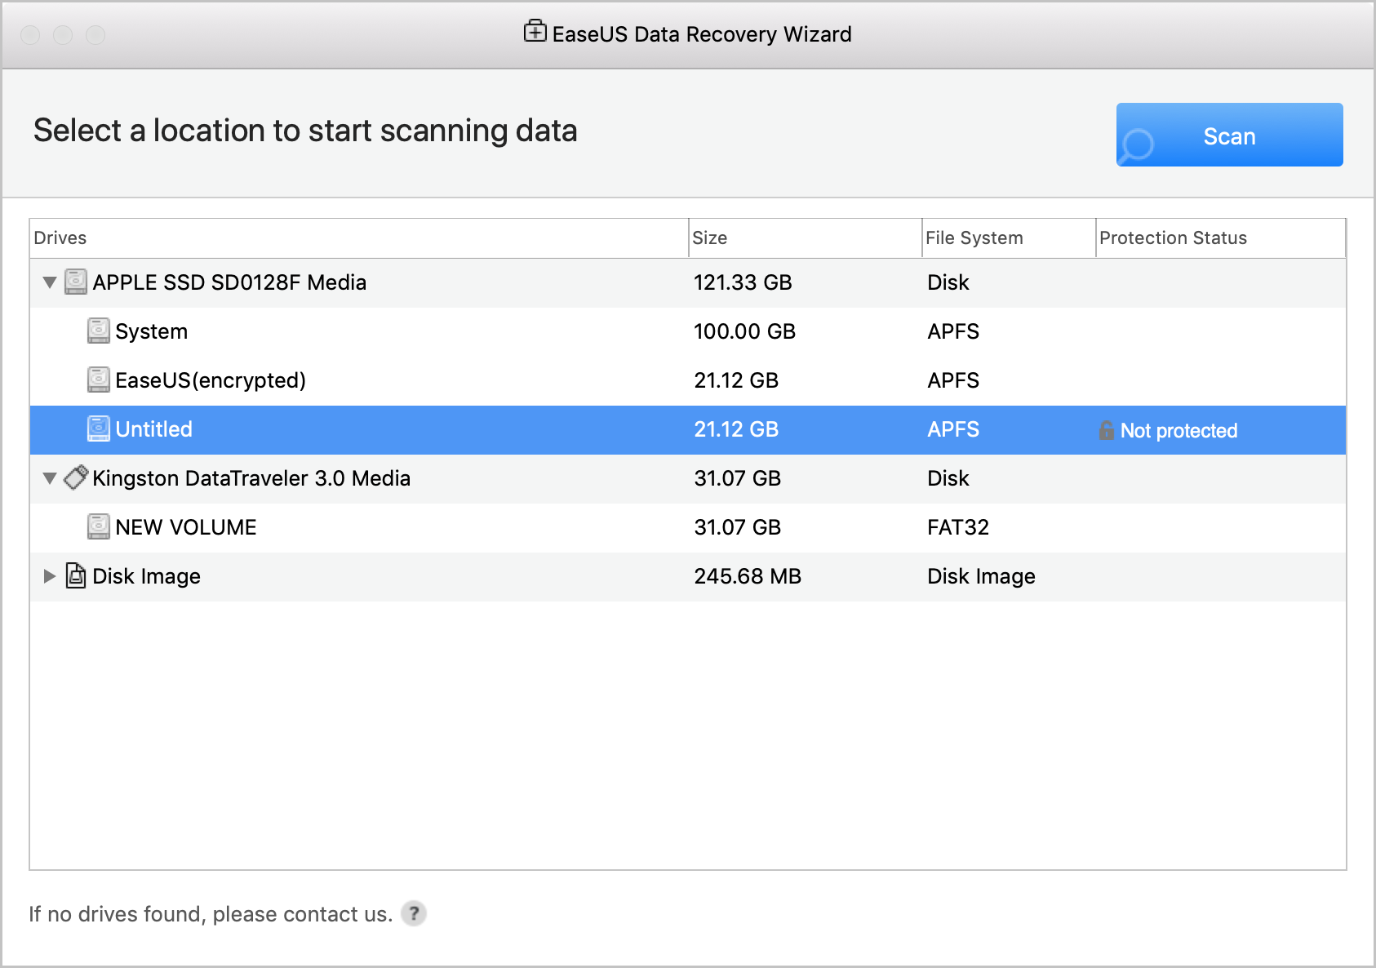Click the Not protected status label
Screen dimensions: 1376x968
[1178, 431]
